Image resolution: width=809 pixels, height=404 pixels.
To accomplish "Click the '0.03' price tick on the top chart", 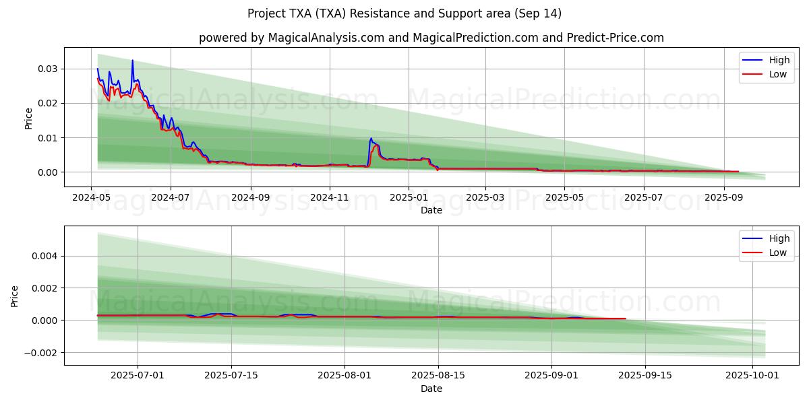I will coord(49,69).
